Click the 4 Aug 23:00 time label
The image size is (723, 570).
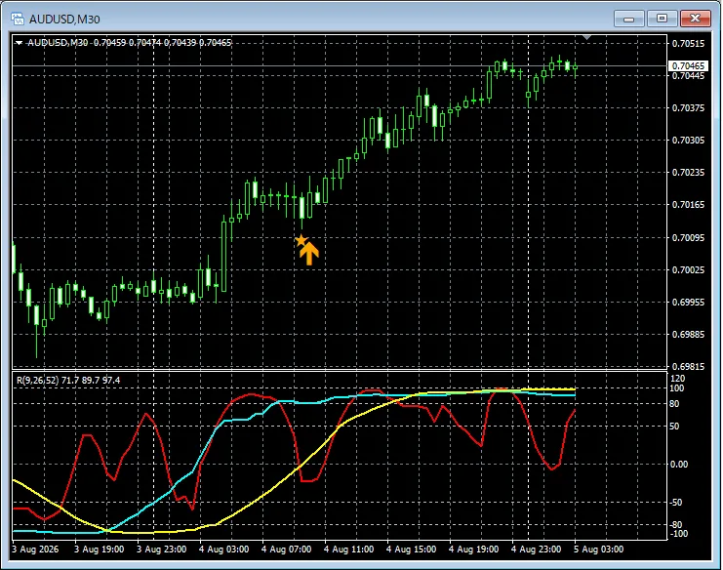[x=537, y=550]
